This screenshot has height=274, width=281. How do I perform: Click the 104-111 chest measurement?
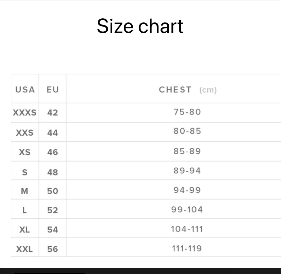[187, 229]
